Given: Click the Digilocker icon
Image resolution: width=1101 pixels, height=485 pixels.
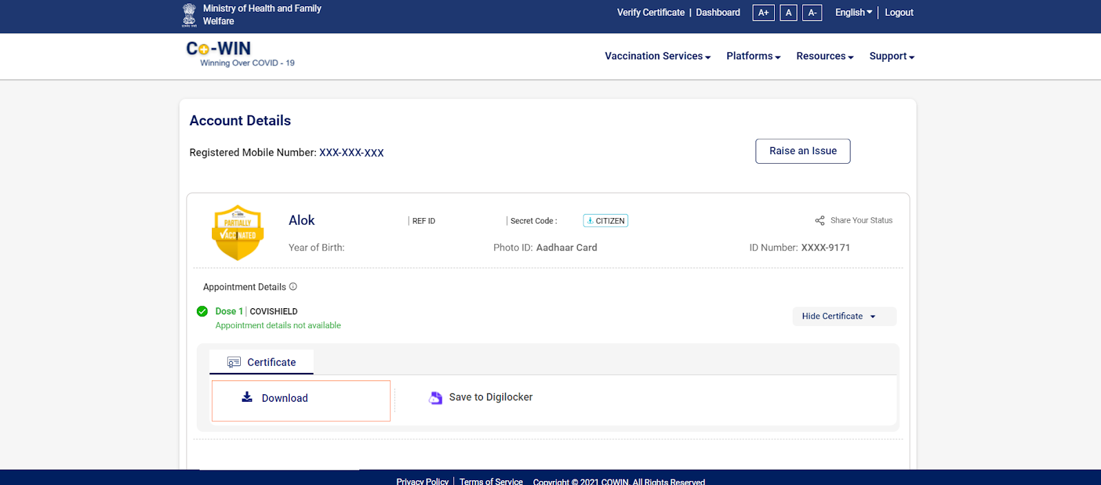Looking at the screenshot, I should click(x=436, y=398).
